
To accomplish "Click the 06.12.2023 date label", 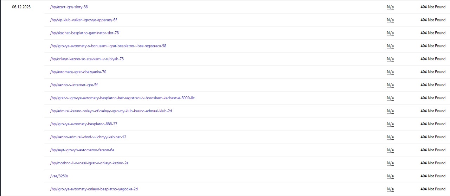I will coord(21,7).
